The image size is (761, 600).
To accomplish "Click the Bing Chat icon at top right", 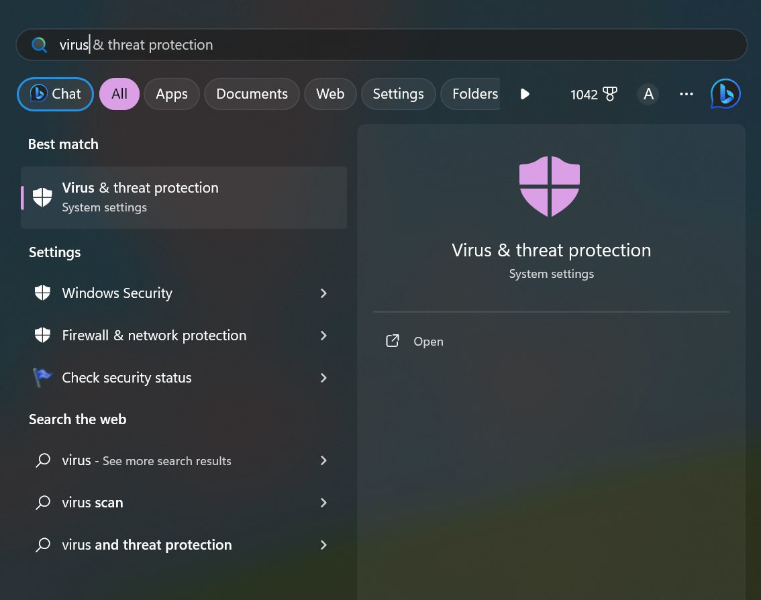I will click(x=725, y=94).
